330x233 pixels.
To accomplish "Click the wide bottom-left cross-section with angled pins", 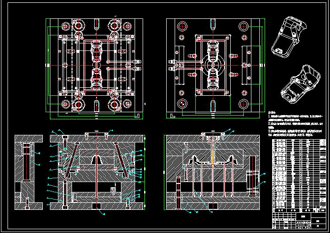I will [97, 172].
